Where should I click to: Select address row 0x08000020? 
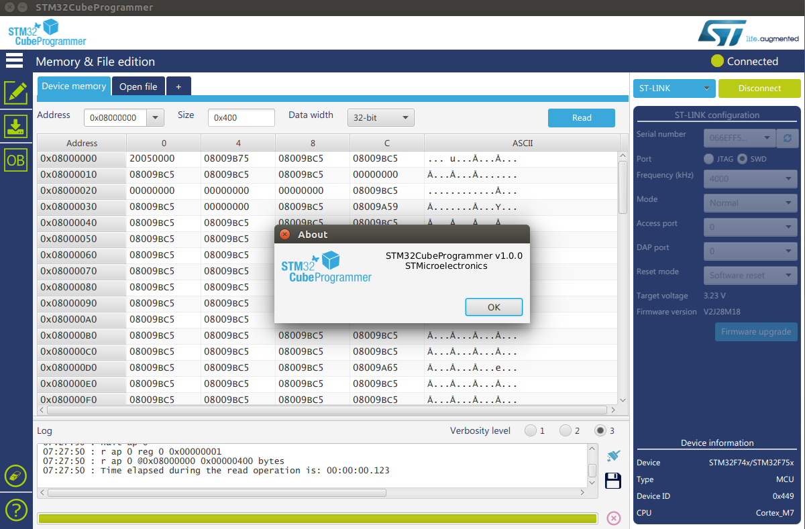pyautogui.click(x=82, y=190)
